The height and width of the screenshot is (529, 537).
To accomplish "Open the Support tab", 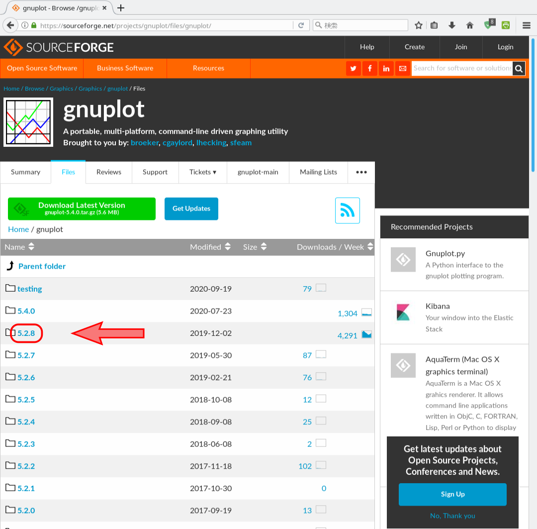I will pos(155,172).
